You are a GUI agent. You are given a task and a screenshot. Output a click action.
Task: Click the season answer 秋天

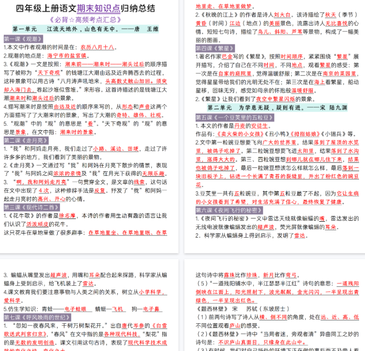click(331, 15)
